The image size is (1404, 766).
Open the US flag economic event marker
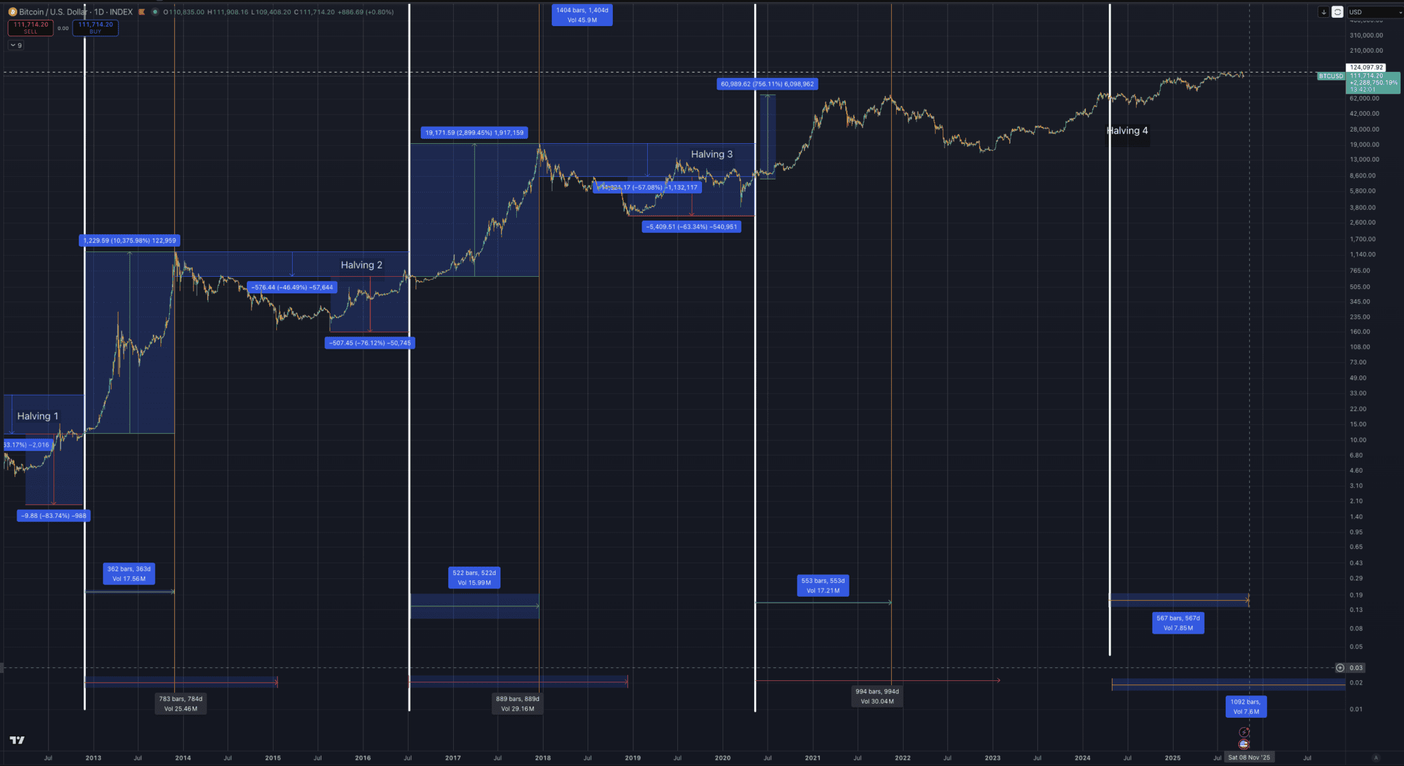point(1244,744)
